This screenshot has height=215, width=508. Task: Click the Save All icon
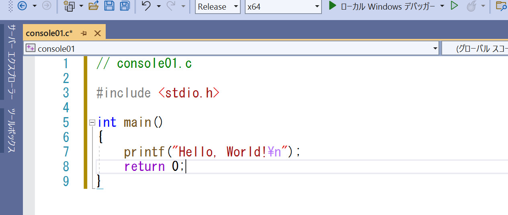(x=125, y=6)
